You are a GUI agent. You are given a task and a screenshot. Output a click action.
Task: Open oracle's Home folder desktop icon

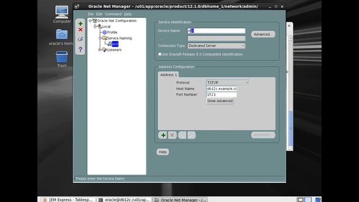(61, 37)
